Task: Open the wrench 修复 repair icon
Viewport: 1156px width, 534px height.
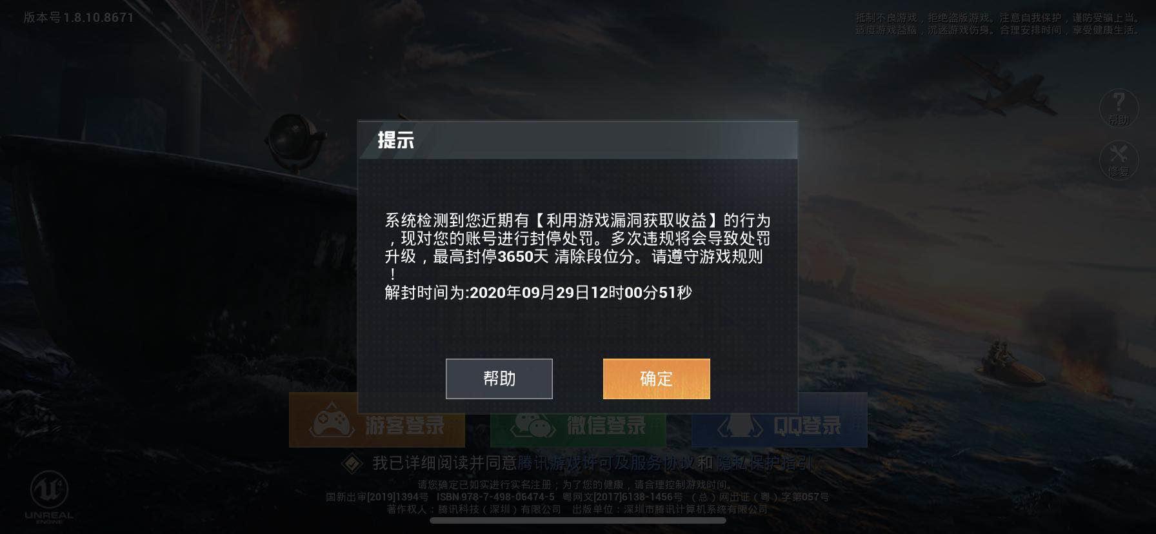Action: [1119, 159]
